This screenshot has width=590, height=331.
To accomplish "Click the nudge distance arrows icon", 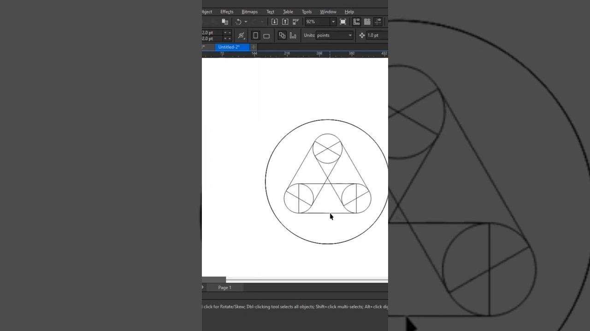I will pyautogui.click(x=362, y=35).
